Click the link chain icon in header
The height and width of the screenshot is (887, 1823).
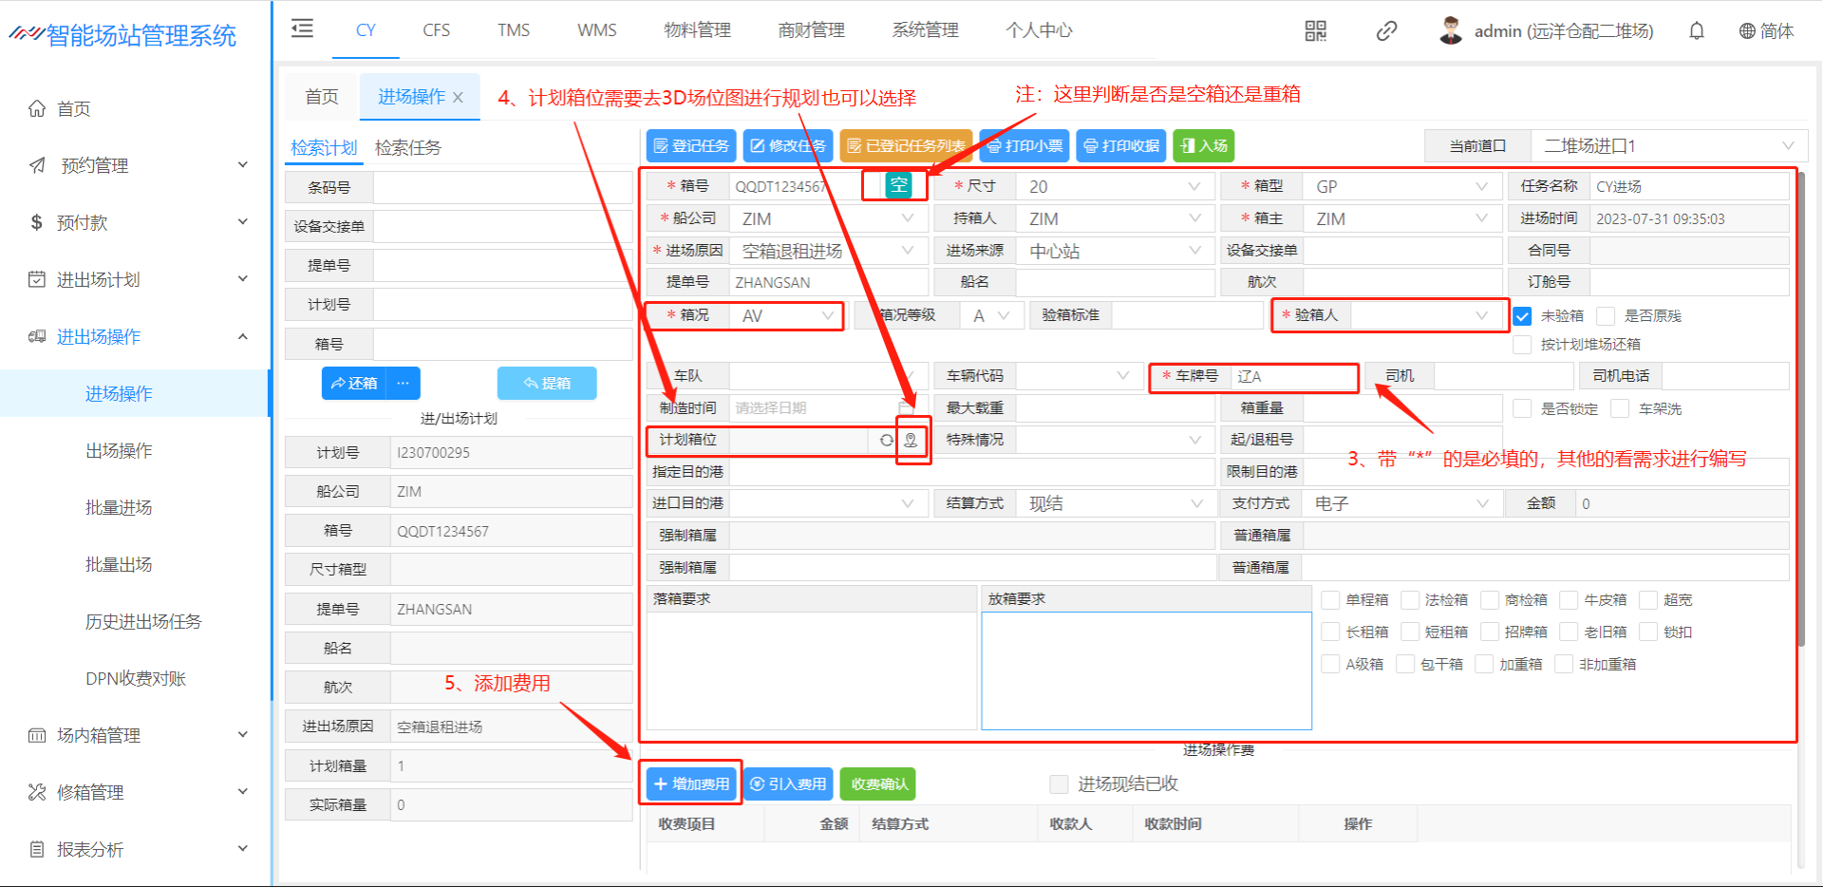tap(1386, 31)
